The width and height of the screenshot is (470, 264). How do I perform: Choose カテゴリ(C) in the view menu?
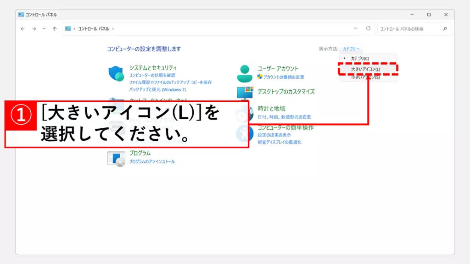point(360,59)
